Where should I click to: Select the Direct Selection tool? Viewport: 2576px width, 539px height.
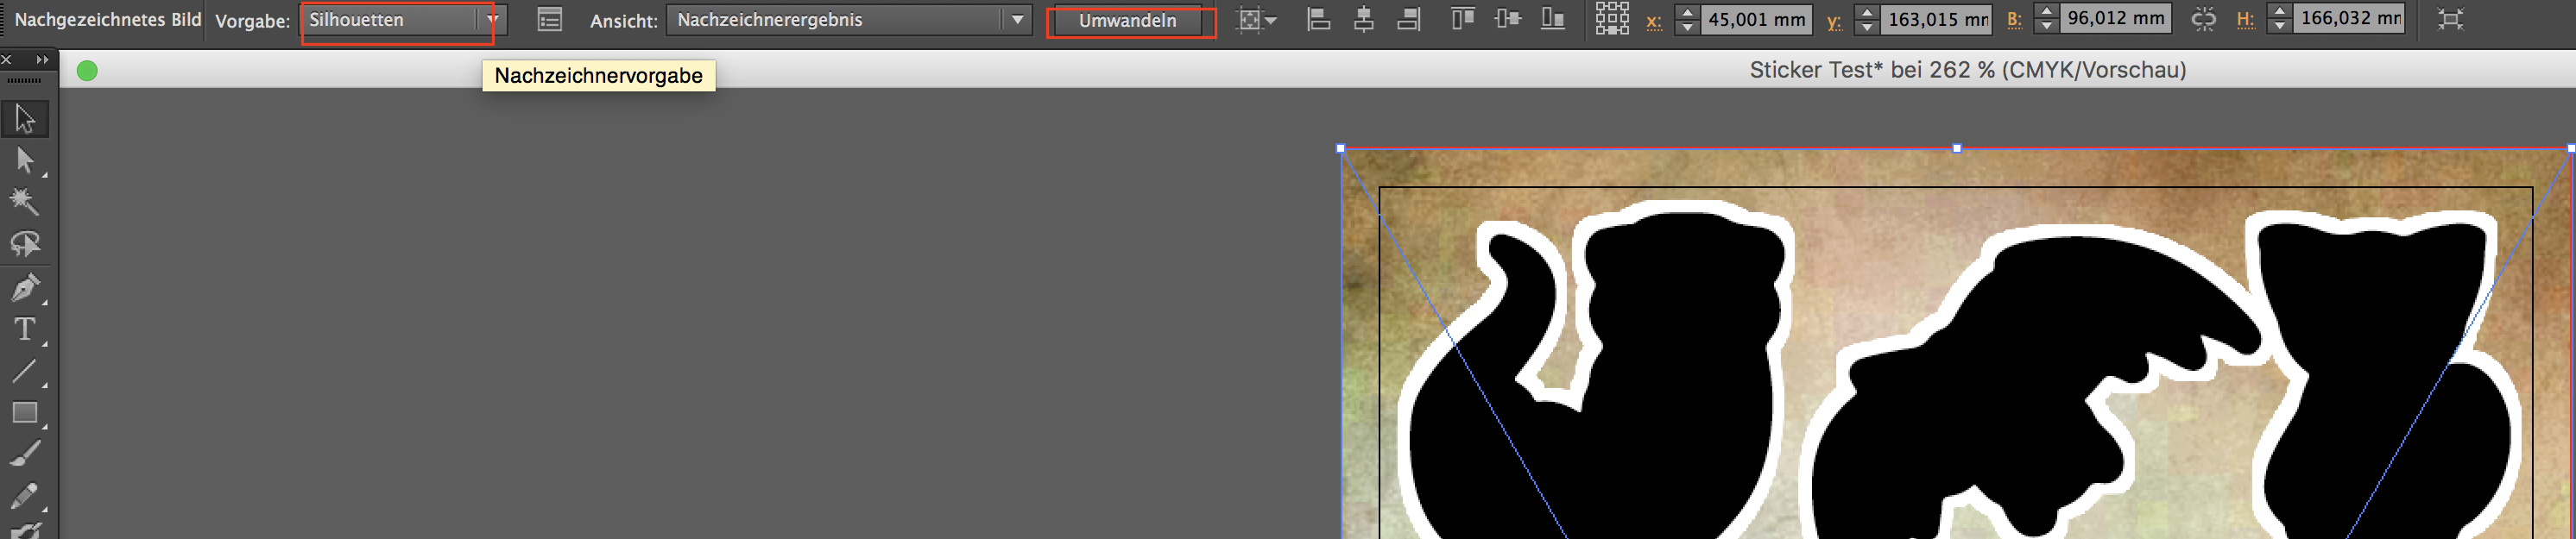coord(25,160)
